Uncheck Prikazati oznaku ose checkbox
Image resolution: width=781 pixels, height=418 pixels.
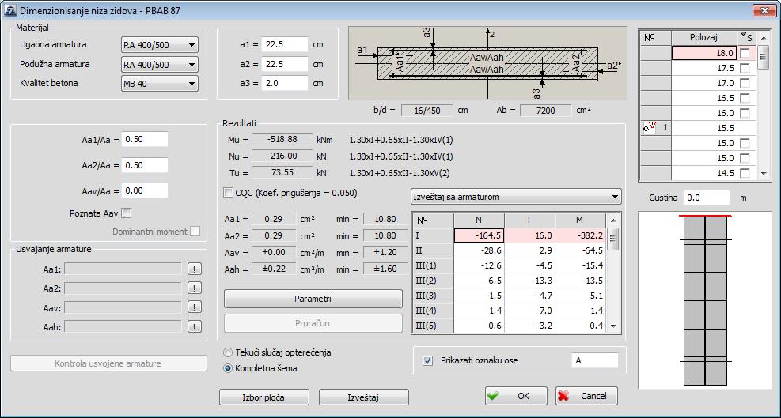(427, 360)
